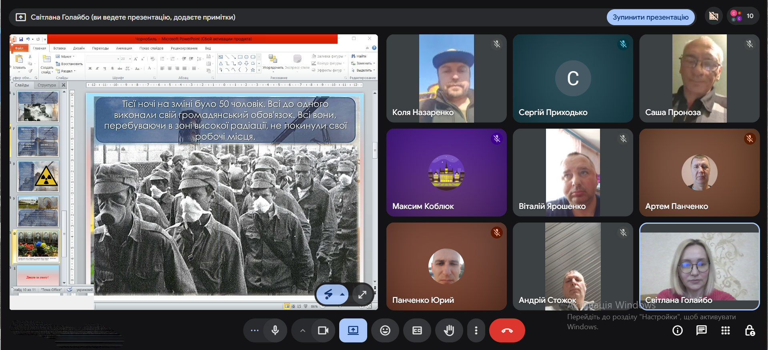
Task: Open the meeting details info icon
Action: click(x=678, y=330)
